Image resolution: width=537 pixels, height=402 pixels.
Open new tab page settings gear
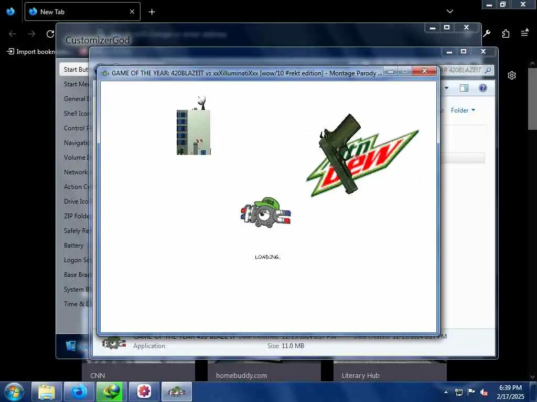click(512, 75)
